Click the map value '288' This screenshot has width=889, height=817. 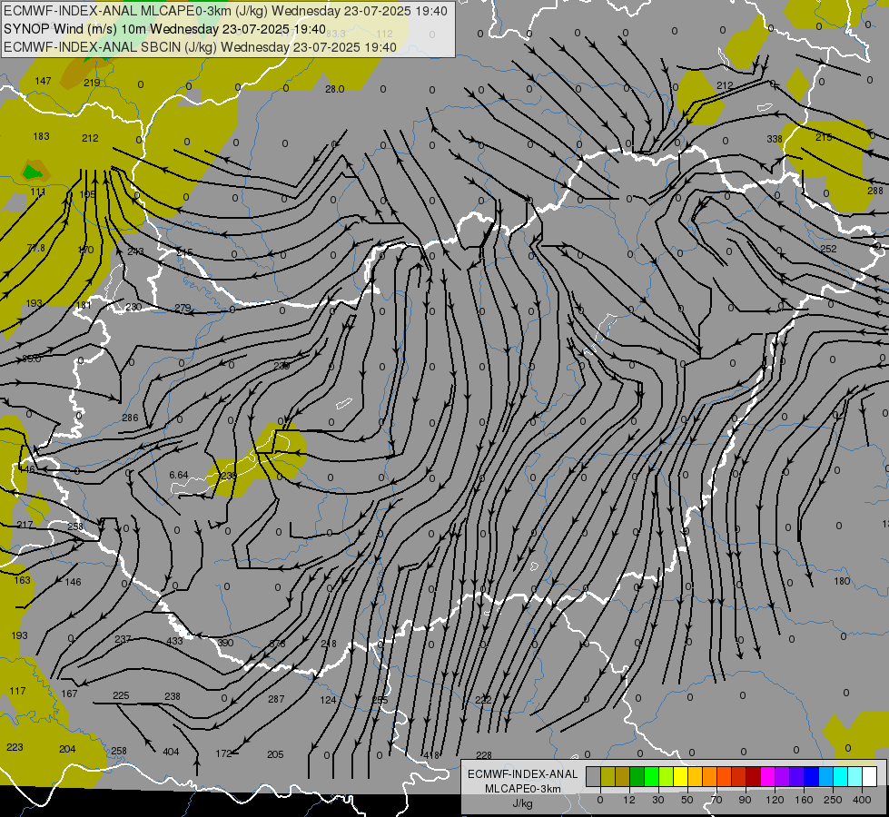pos(875,191)
